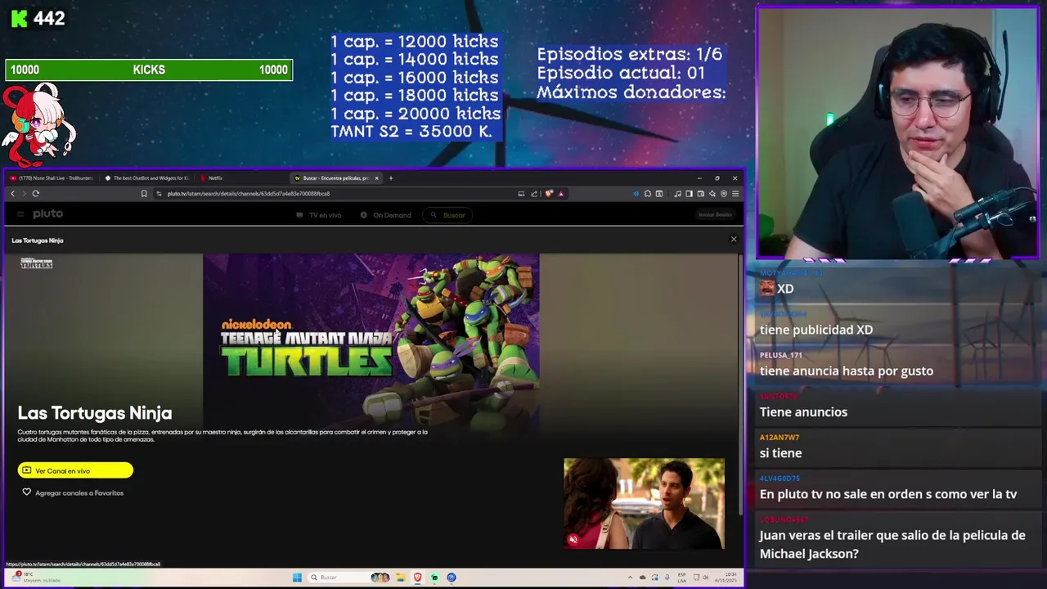Click the Buscar search field in Pluto
This screenshot has width=1047, height=589.
(448, 215)
